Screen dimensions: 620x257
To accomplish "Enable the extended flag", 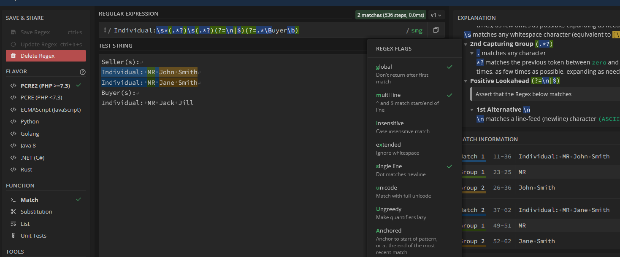I will pos(414,148).
